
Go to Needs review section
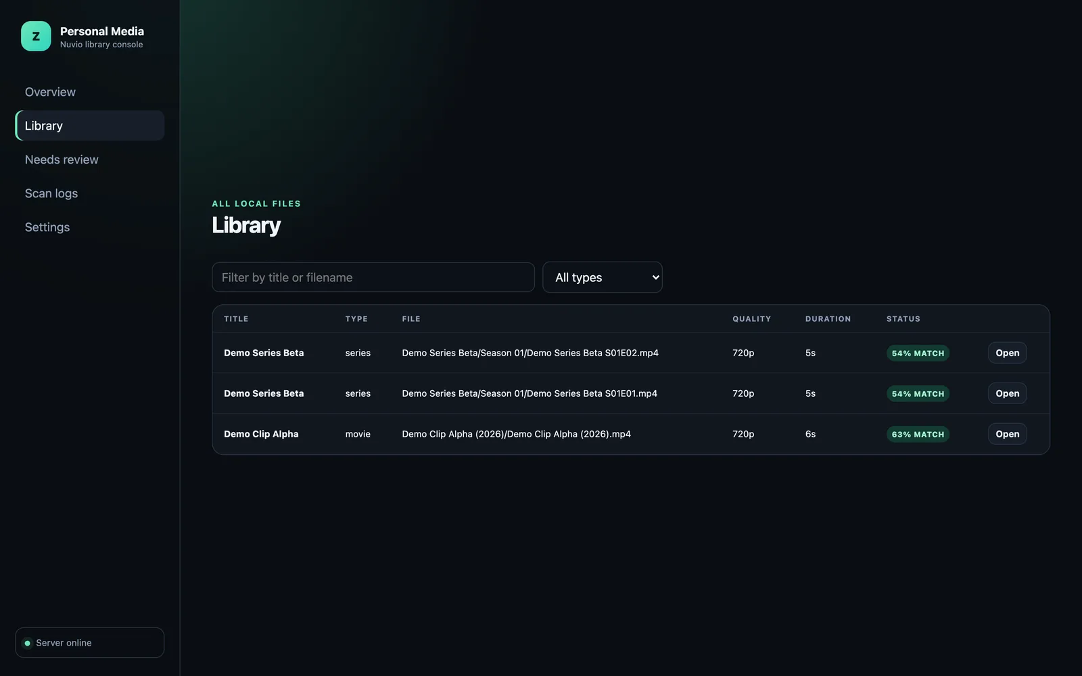click(89, 160)
